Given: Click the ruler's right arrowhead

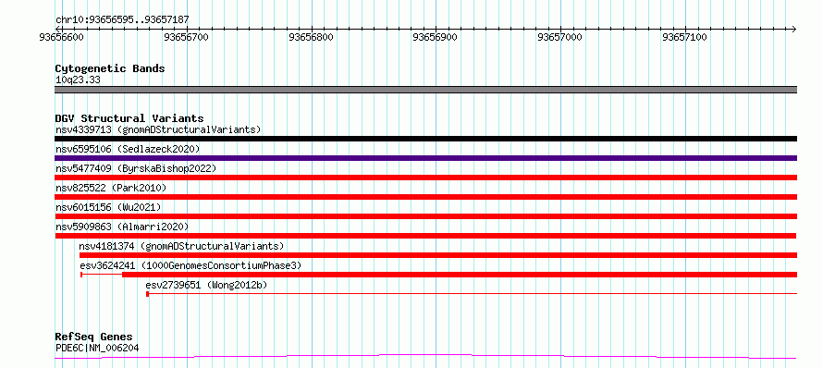Looking at the screenshot, I should [794, 29].
